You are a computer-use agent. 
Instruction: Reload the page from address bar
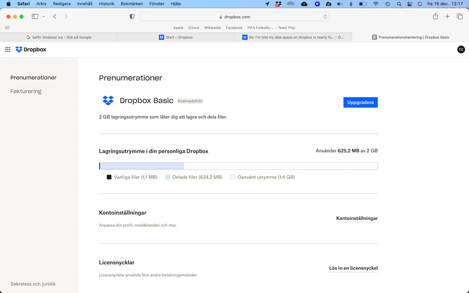coord(325,17)
